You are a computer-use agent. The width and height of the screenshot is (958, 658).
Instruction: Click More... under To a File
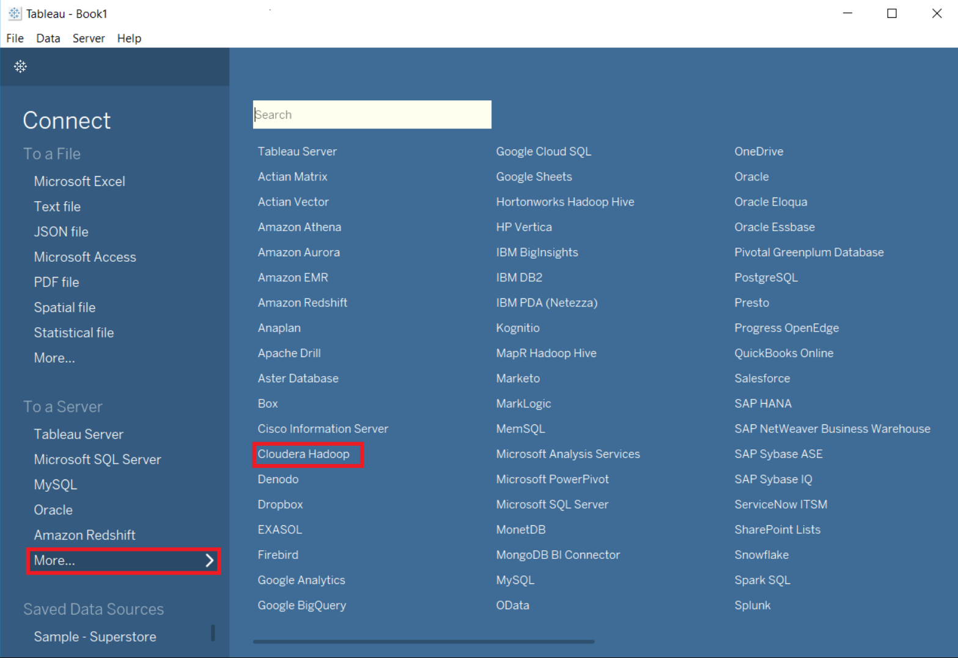coord(54,358)
